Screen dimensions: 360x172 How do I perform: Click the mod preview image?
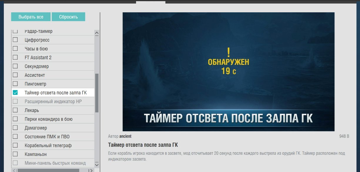228,72
